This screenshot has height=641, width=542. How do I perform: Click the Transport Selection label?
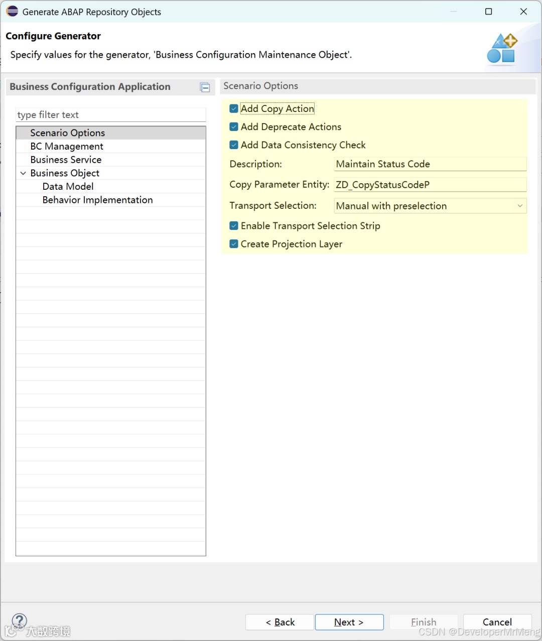[x=273, y=205]
